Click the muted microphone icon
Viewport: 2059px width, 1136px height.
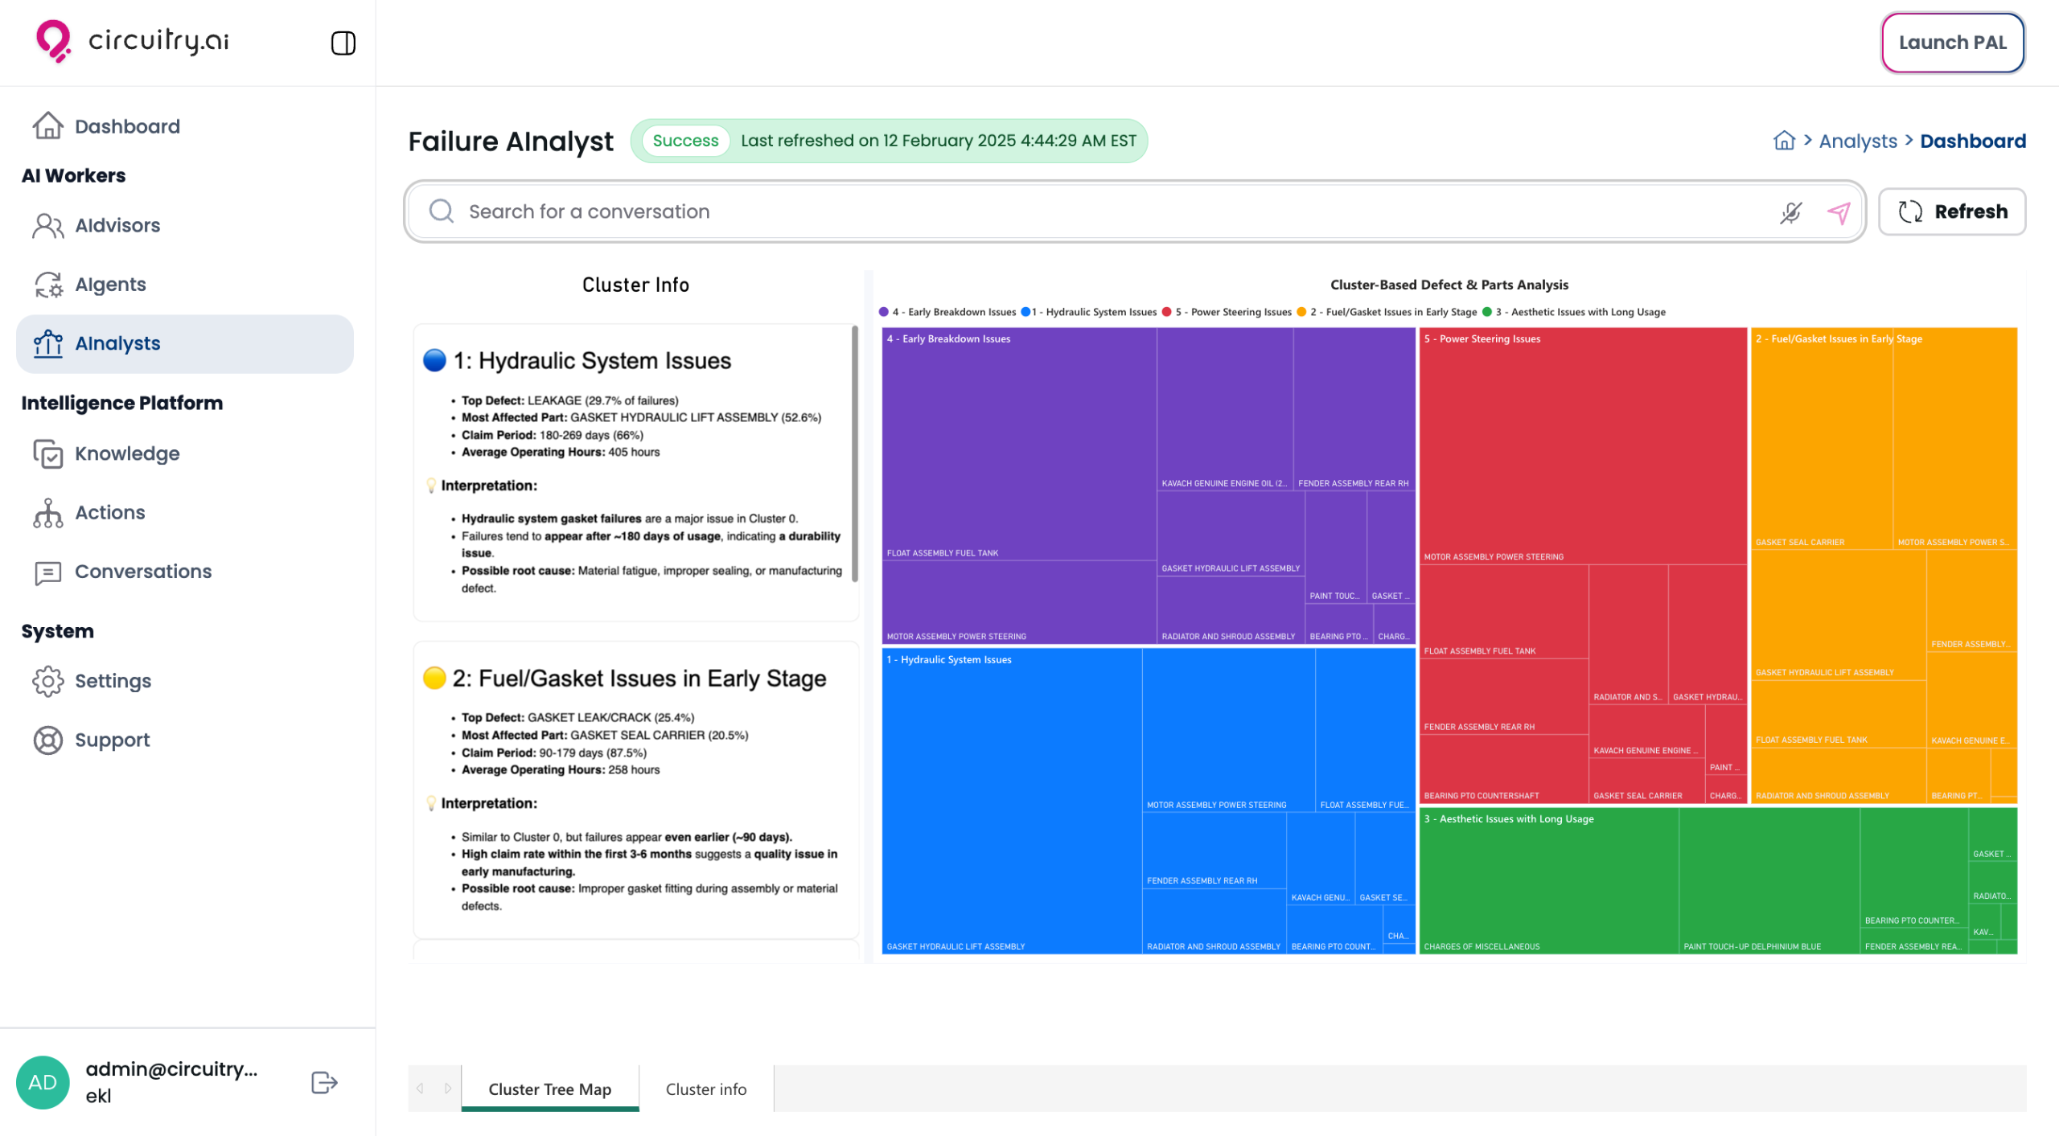pyautogui.click(x=1790, y=212)
